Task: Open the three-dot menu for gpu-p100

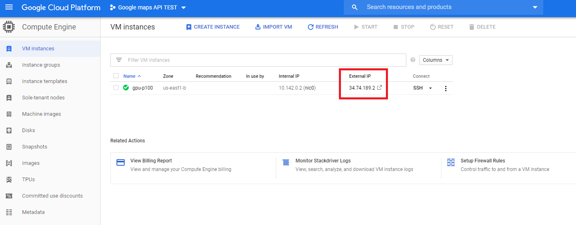Action: click(446, 88)
